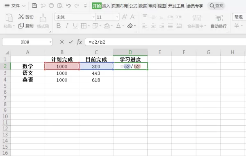This screenshot has height=156, width=246.
Task: Click the Redo arrow icon
Action: pyautogui.click(x=77, y=6)
